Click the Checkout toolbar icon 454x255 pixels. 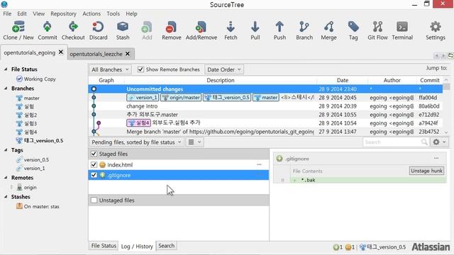pyautogui.click(x=73, y=27)
